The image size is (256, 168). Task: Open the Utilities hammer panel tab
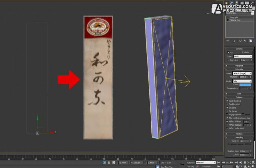[x=251, y=3]
